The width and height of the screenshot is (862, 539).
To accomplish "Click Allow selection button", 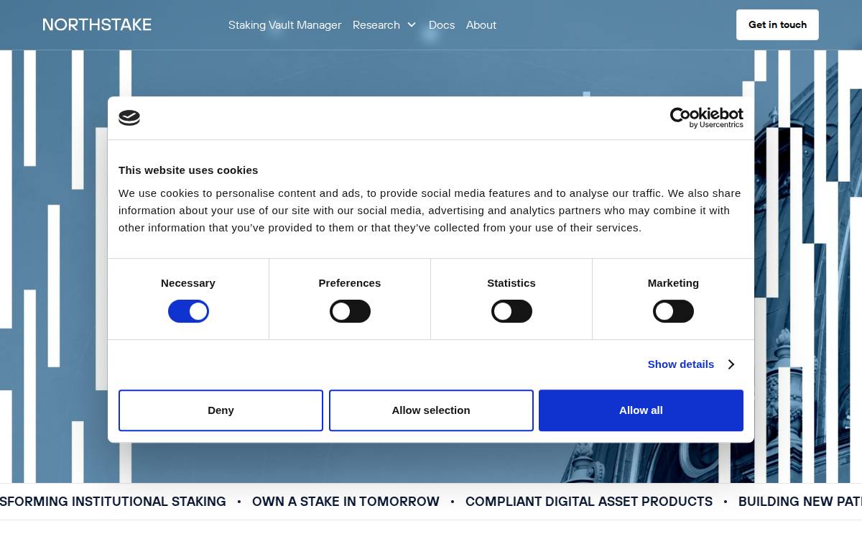I will [431, 410].
